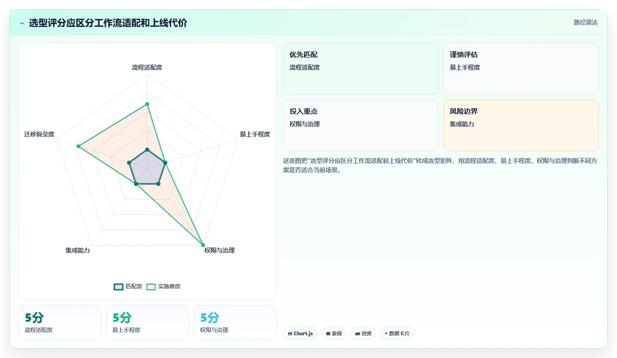Click the 权限与治理 5分 score card
Viewport: 617px width, 358px height.
coord(235,322)
